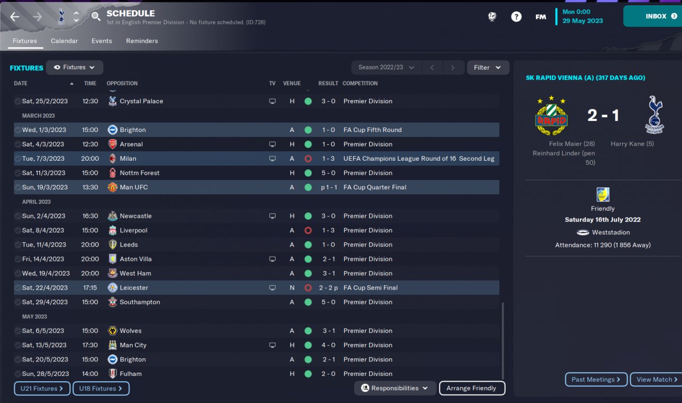Viewport: 682px width, 403px height.
Task: Open the Filter dropdown
Action: coord(488,68)
